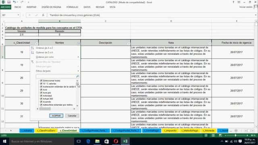Uncheck Atmósfera estándar por metro checkbox
The width and height of the screenshot is (258, 145).
(x=41, y=105)
